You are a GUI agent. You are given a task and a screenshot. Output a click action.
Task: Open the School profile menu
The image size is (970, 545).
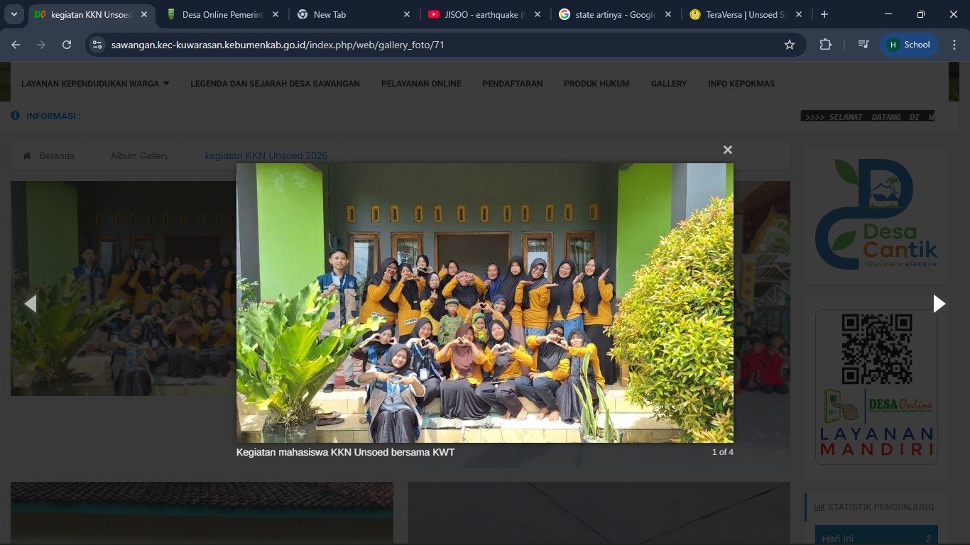909,44
